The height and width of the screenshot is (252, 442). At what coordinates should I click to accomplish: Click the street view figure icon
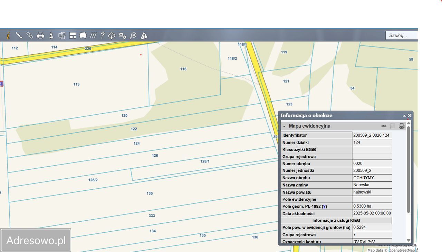tap(51, 35)
